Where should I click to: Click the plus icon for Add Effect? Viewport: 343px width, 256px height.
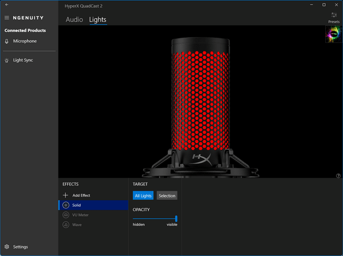coord(65,195)
